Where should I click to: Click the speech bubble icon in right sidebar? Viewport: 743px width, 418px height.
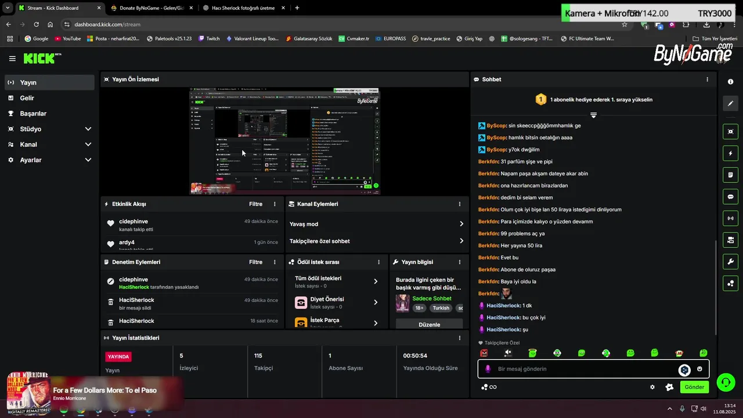coord(730,197)
